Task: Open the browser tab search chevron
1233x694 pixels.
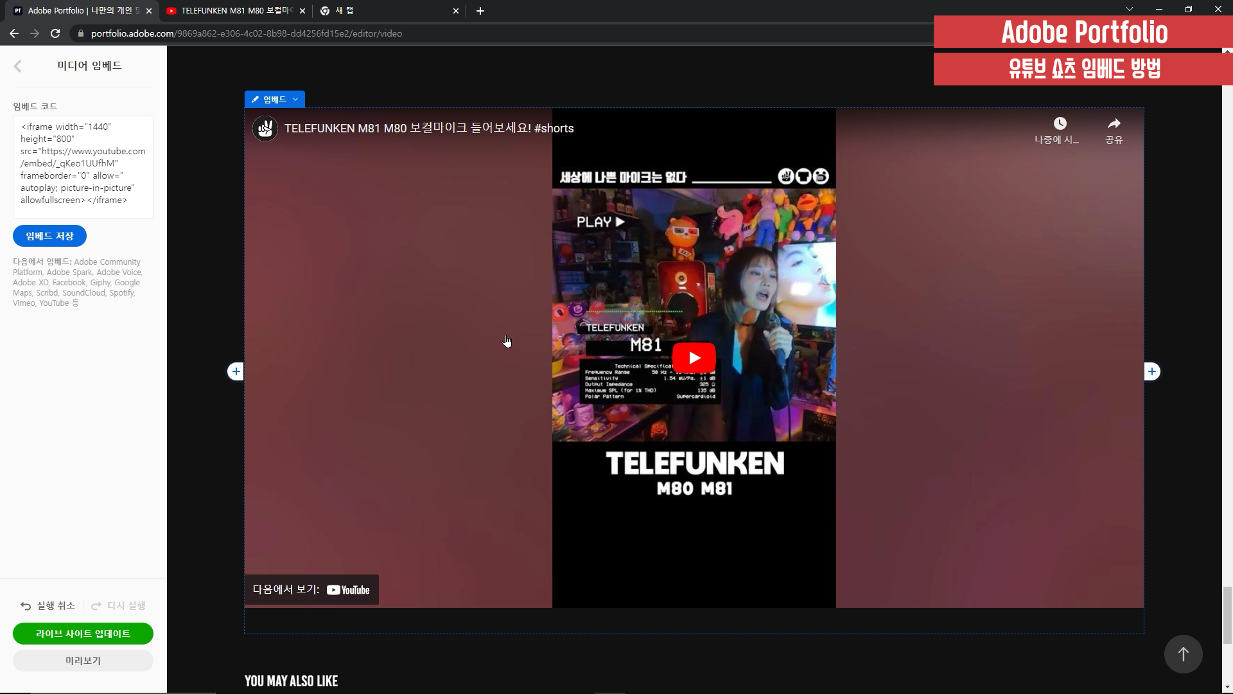Action: pos(1129,10)
